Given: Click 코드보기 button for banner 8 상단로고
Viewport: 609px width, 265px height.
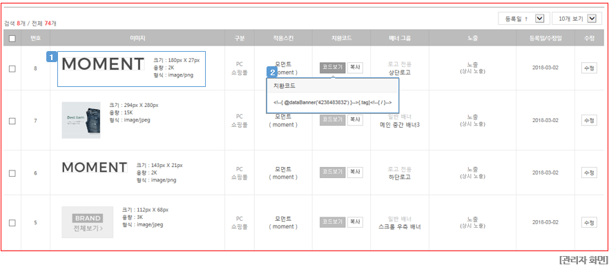Looking at the screenshot, I should point(333,68).
